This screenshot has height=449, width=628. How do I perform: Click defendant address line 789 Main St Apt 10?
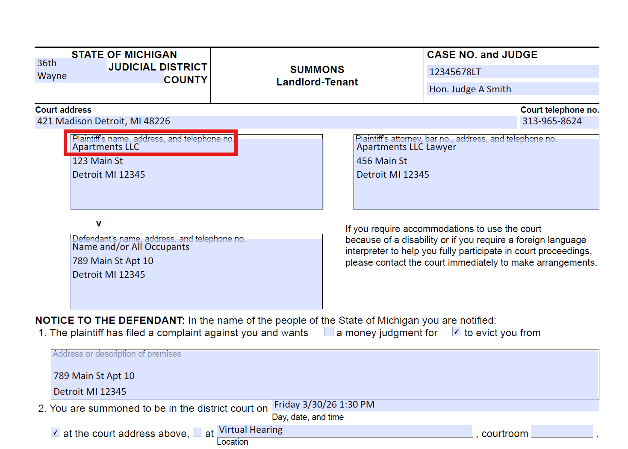[x=113, y=261]
